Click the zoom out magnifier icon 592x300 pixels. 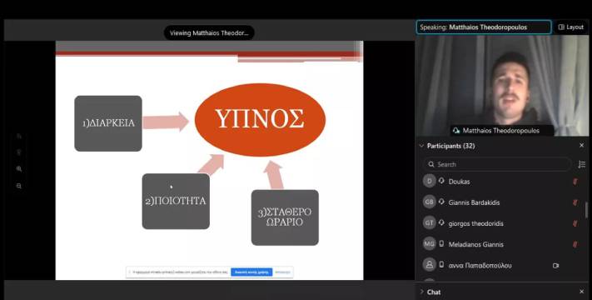(19, 186)
